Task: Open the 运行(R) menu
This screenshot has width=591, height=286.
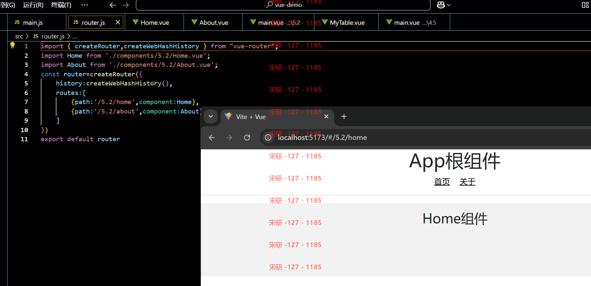Action: (33, 5)
